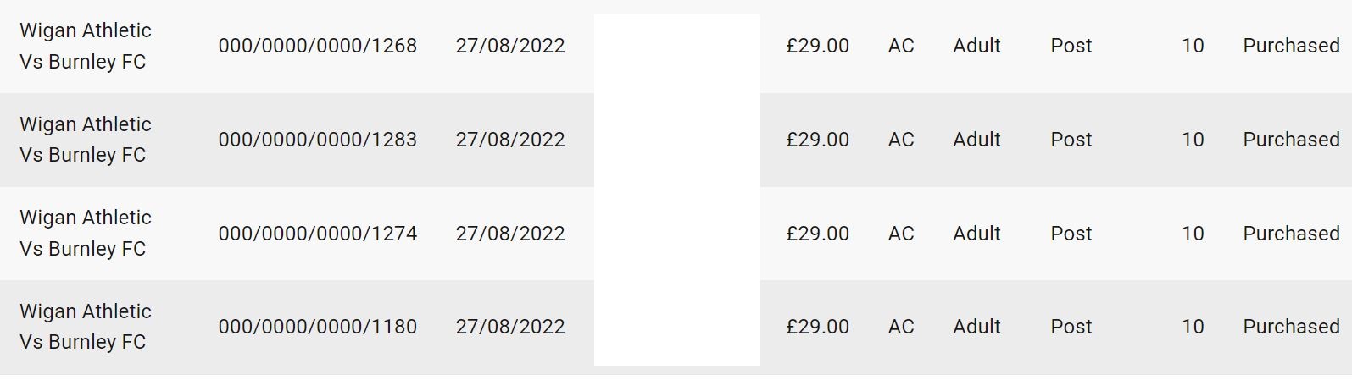Click the Purchased status for ticket 1283
This screenshot has height=391, width=1352.
[x=1291, y=140]
